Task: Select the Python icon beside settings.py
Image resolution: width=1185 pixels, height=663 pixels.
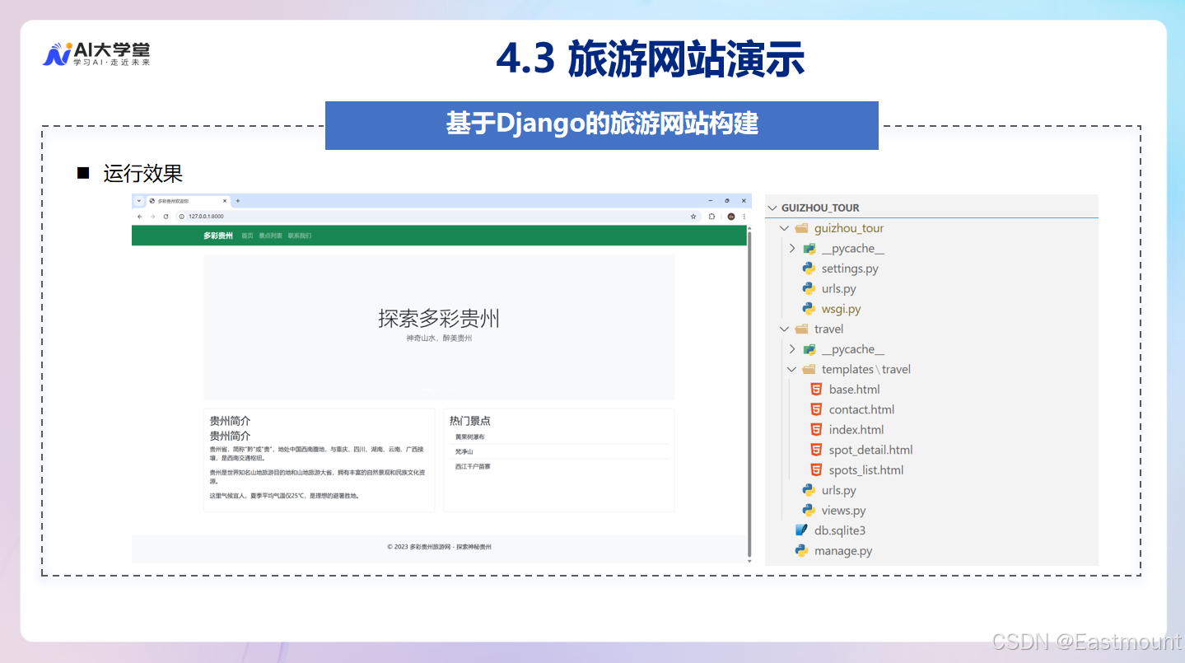Action: (808, 268)
